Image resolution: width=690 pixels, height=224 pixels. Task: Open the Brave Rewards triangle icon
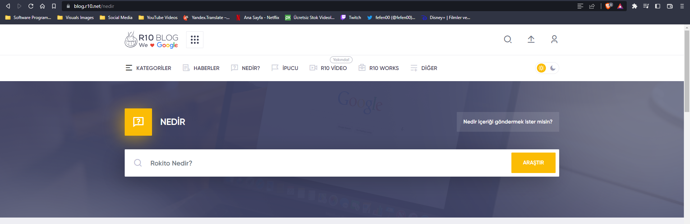coord(620,6)
